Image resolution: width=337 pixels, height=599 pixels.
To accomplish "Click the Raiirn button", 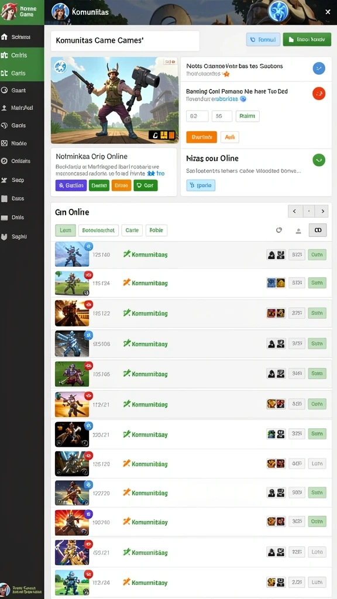I will [247, 116].
